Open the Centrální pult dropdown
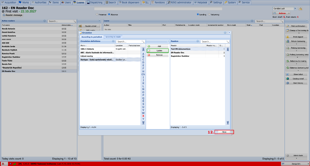The width and height of the screenshot is (310, 166). point(295,9)
